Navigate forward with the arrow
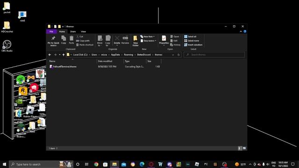Screen dimensions: 299x168 pos(55,55)
